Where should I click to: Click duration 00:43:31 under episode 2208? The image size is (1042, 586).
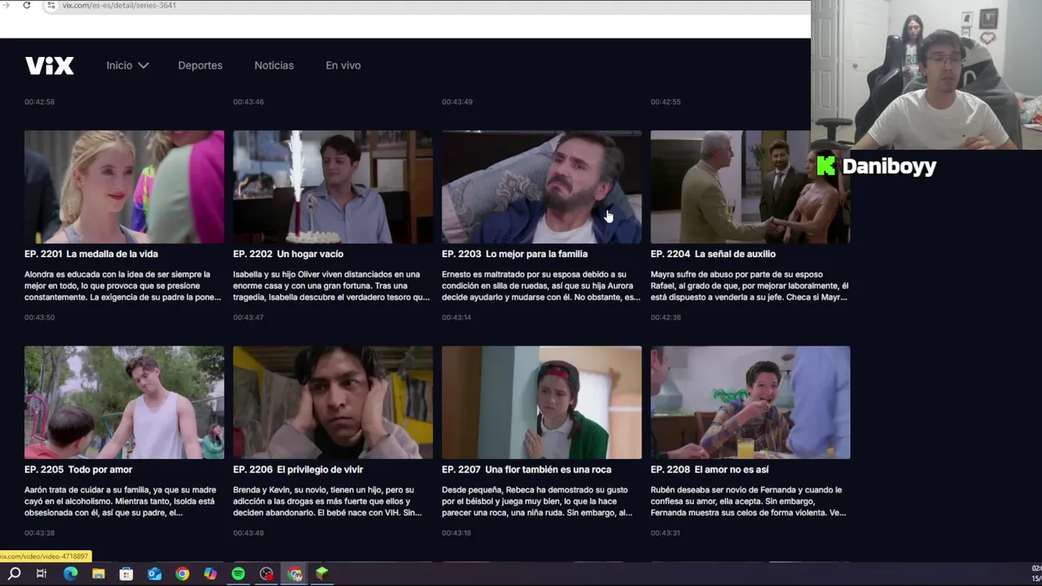(666, 533)
